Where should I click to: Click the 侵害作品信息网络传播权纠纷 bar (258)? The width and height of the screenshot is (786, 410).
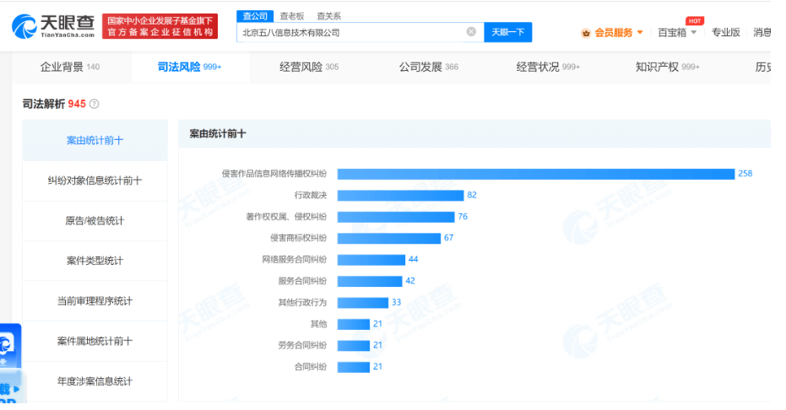(536, 174)
